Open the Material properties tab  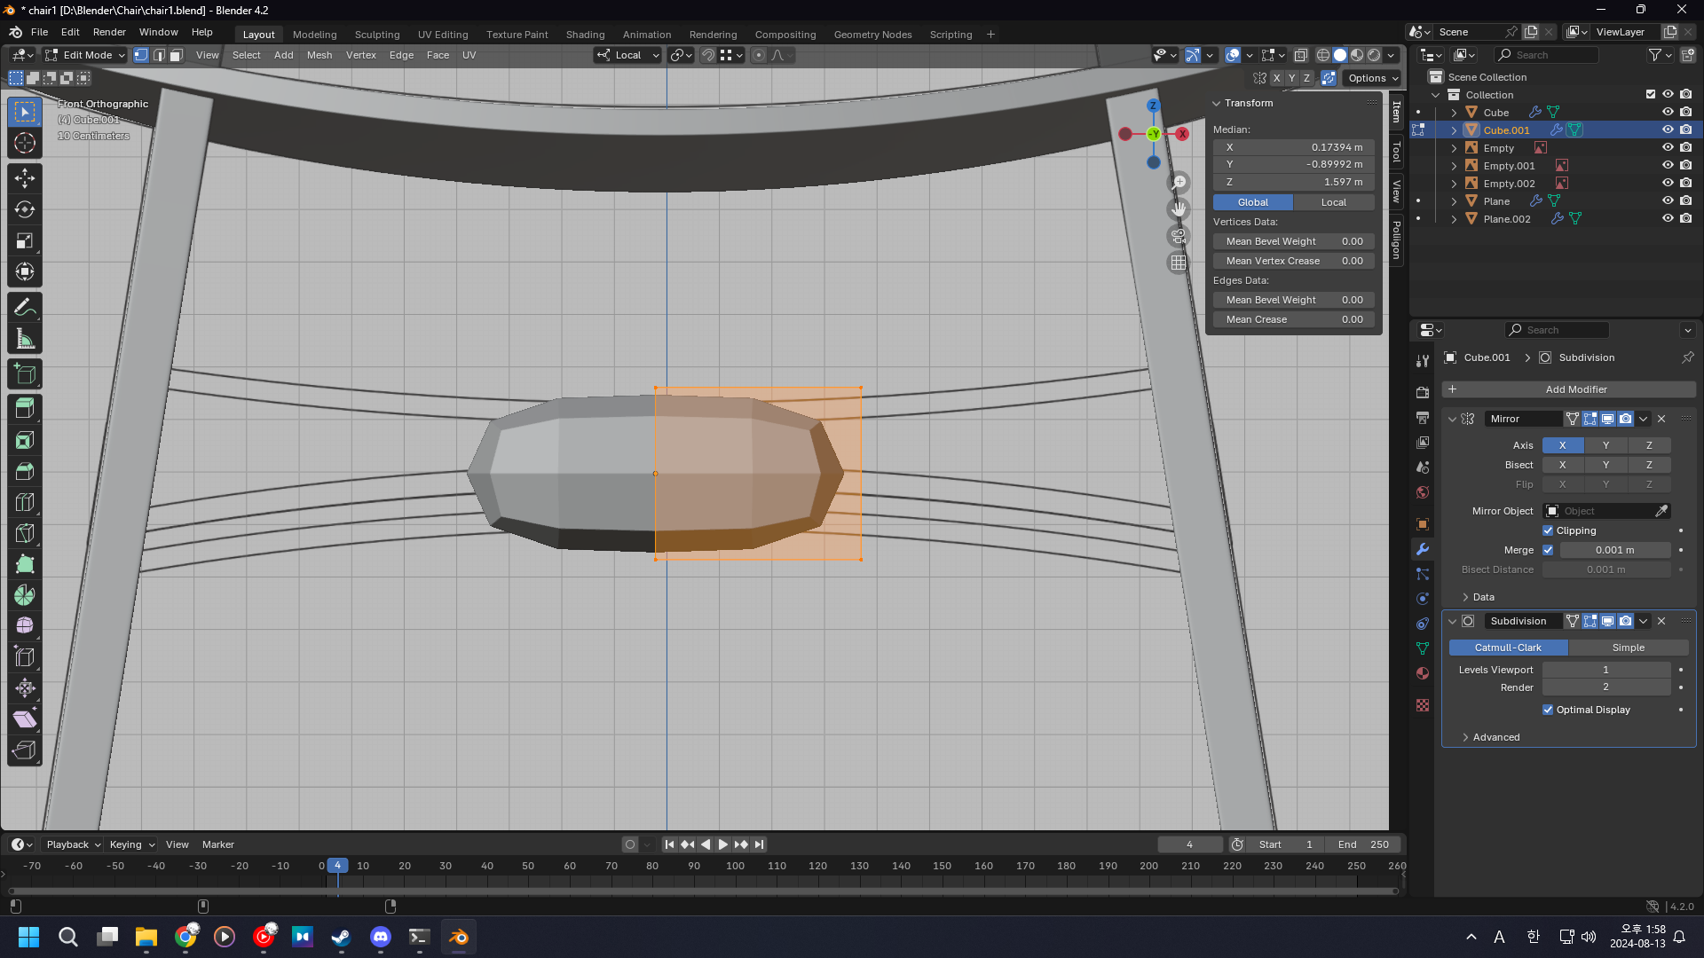pyautogui.click(x=1423, y=673)
